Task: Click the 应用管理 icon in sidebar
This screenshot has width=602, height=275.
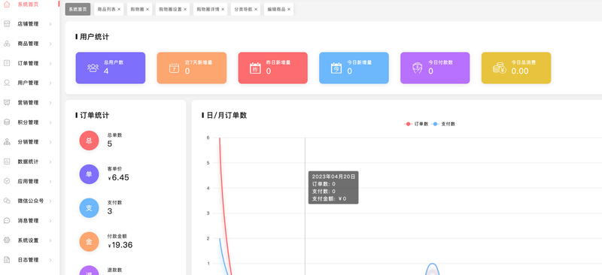Action: [7, 181]
